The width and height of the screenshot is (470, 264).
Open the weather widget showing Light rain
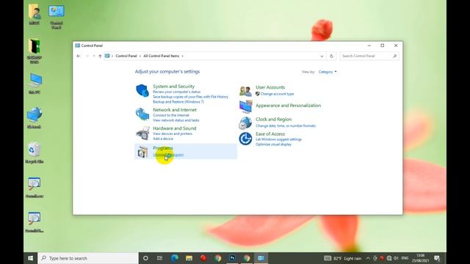(x=343, y=258)
